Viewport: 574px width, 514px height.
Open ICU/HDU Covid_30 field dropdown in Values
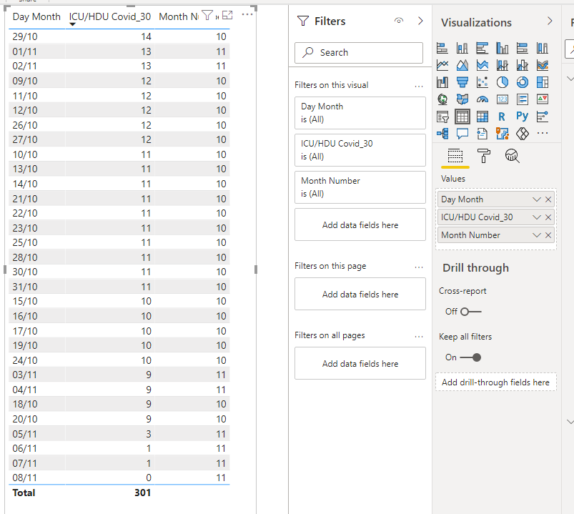536,217
